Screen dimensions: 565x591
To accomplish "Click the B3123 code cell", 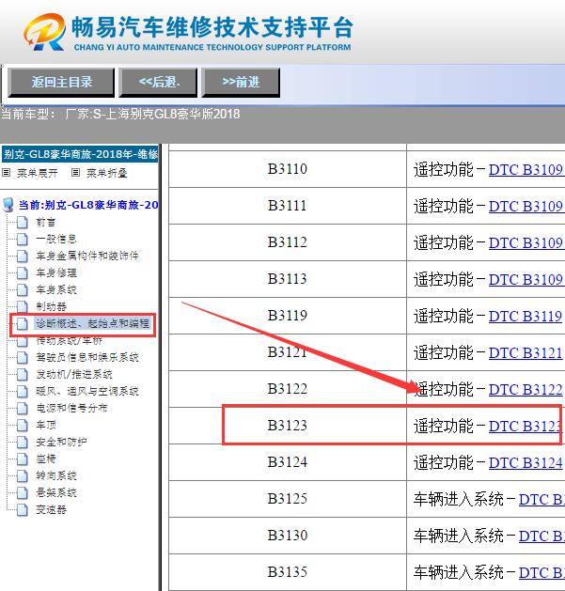I will click(x=288, y=425).
